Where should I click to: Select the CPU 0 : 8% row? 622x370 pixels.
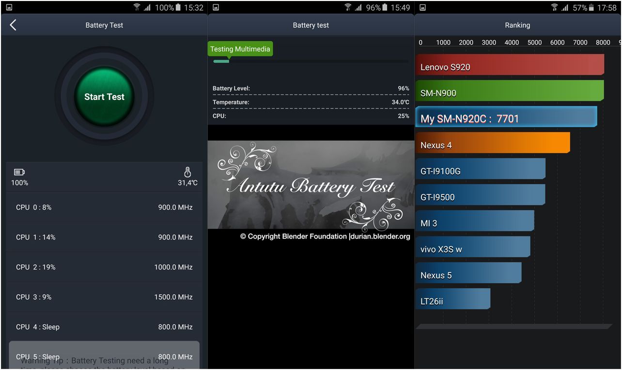coord(104,208)
